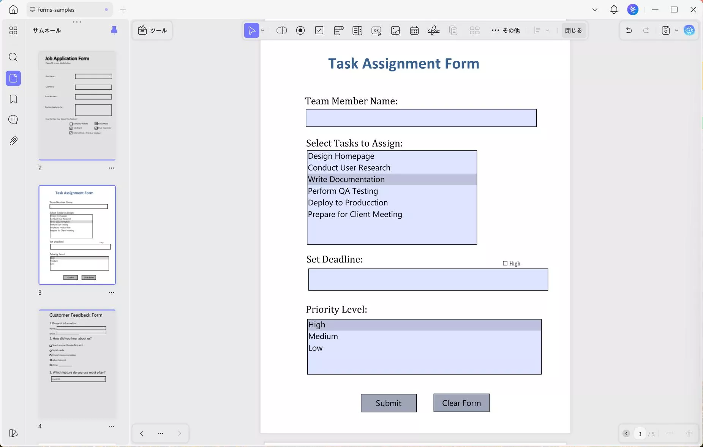Select the Customer Feedback Form thumbnail
The width and height of the screenshot is (703, 447).
[x=77, y=364]
